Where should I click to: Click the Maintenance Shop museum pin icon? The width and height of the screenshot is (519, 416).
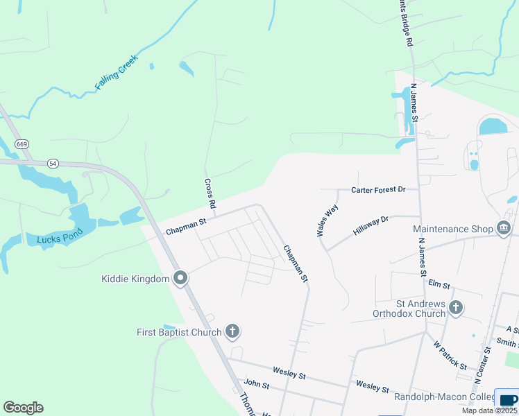tap(504, 228)
